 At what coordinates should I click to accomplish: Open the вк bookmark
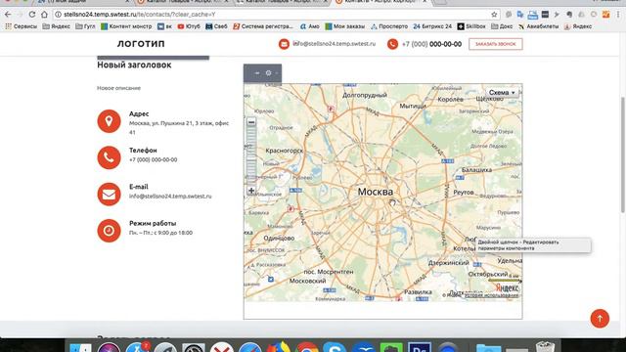click(x=164, y=26)
